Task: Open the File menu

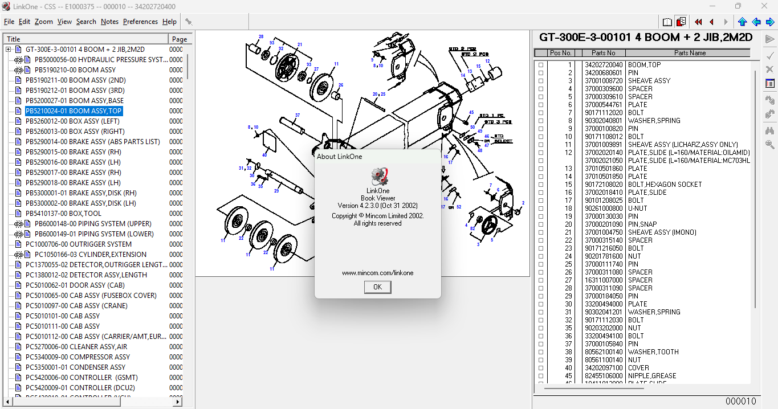Action: click(x=9, y=22)
